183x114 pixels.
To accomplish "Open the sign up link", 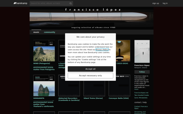I will 156,3.
